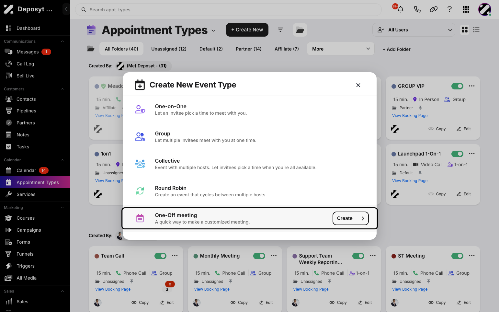Select the Affiliate (7) folder tab
The image size is (499, 312).
(x=287, y=49)
